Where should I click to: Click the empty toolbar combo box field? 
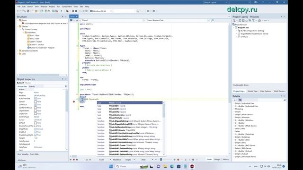pyautogui.click(x=124, y=11)
